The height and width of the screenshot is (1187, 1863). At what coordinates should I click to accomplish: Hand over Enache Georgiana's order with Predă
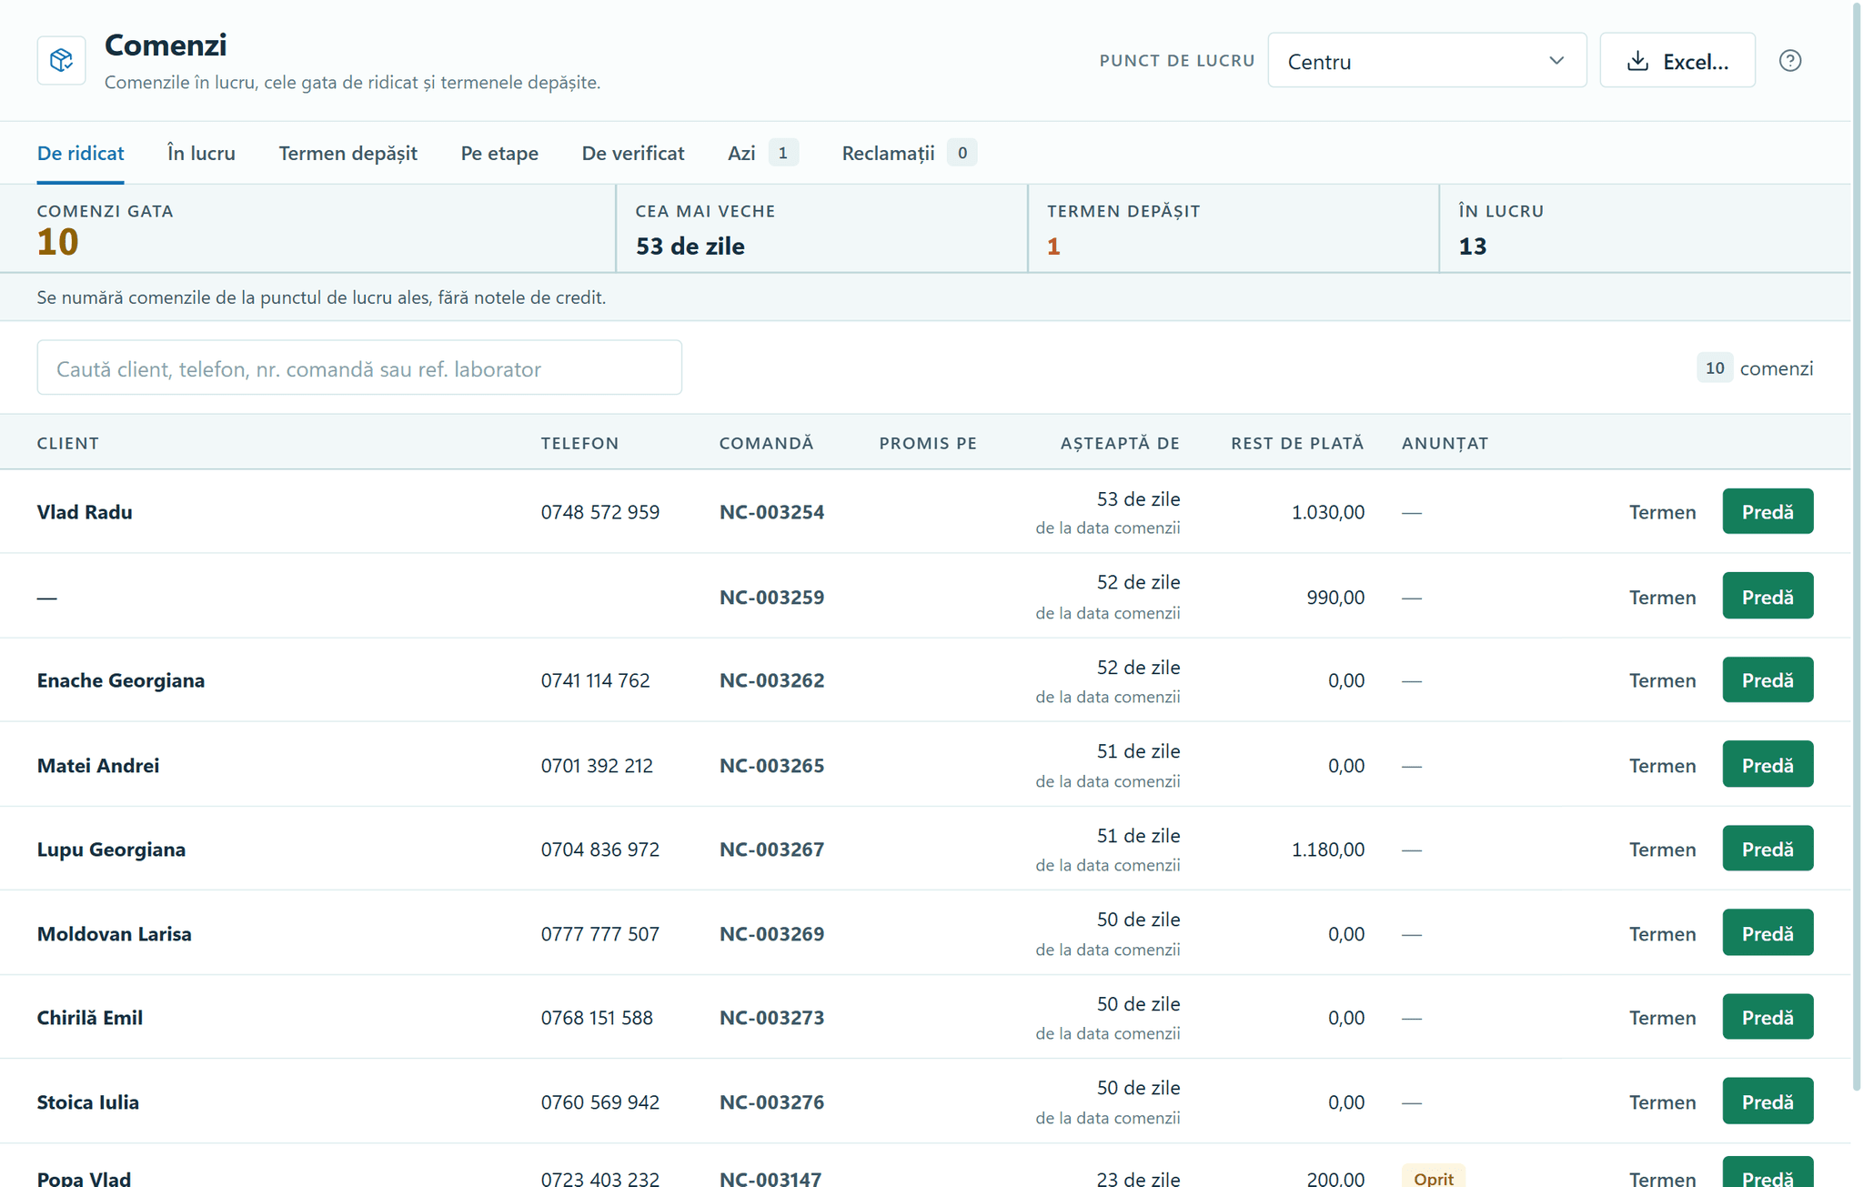click(1767, 680)
